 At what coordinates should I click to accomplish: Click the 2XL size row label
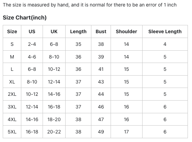pos(12,94)
